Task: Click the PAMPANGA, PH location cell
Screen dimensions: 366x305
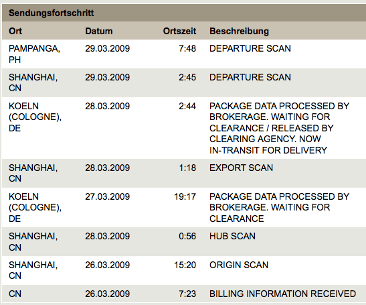Action: (34, 54)
